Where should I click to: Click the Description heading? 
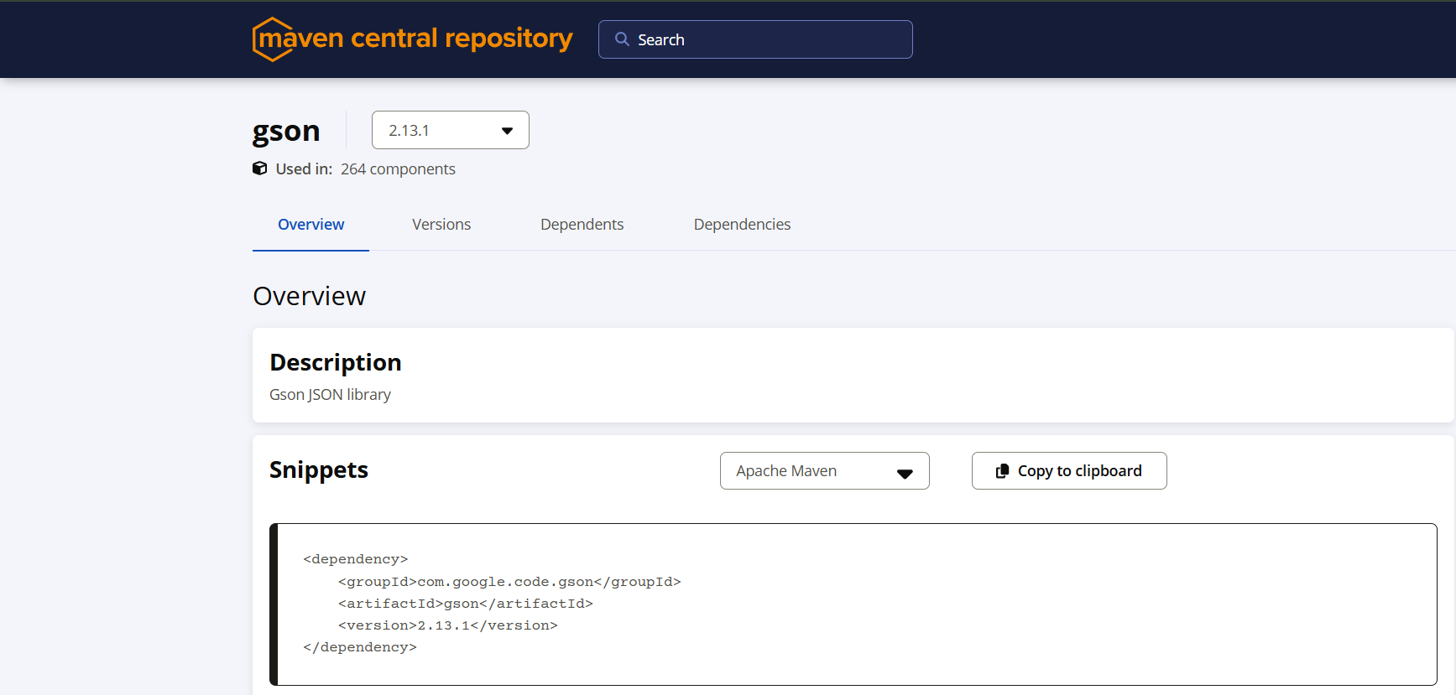click(336, 362)
